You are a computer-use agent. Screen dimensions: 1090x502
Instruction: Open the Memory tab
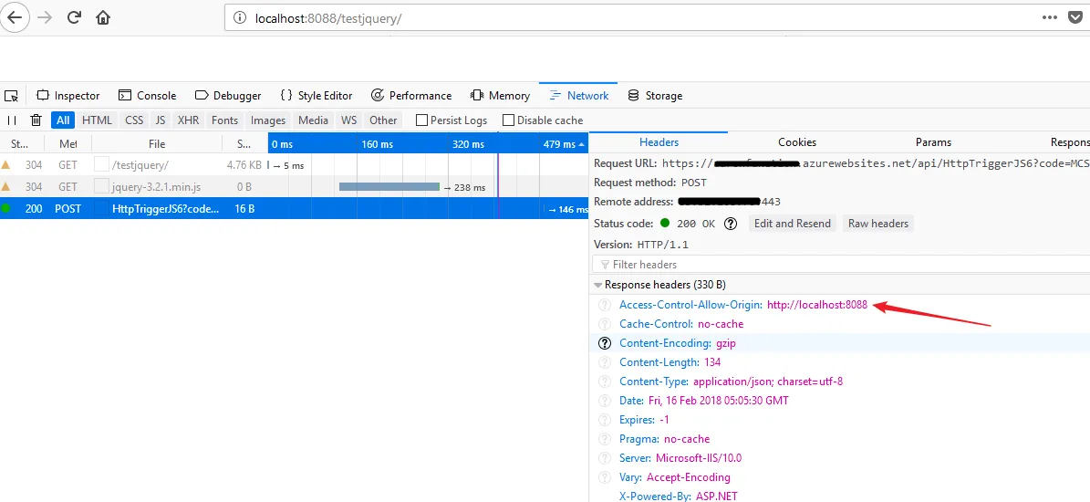pyautogui.click(x=501, y=96)
